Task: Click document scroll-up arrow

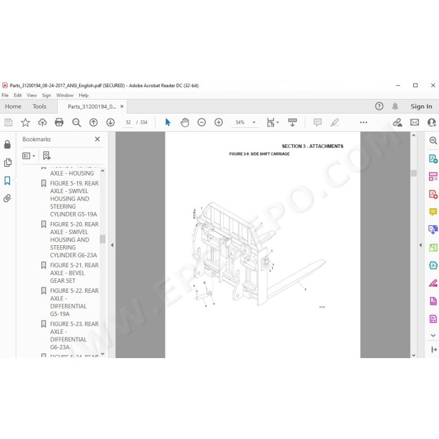Action: 413,135
